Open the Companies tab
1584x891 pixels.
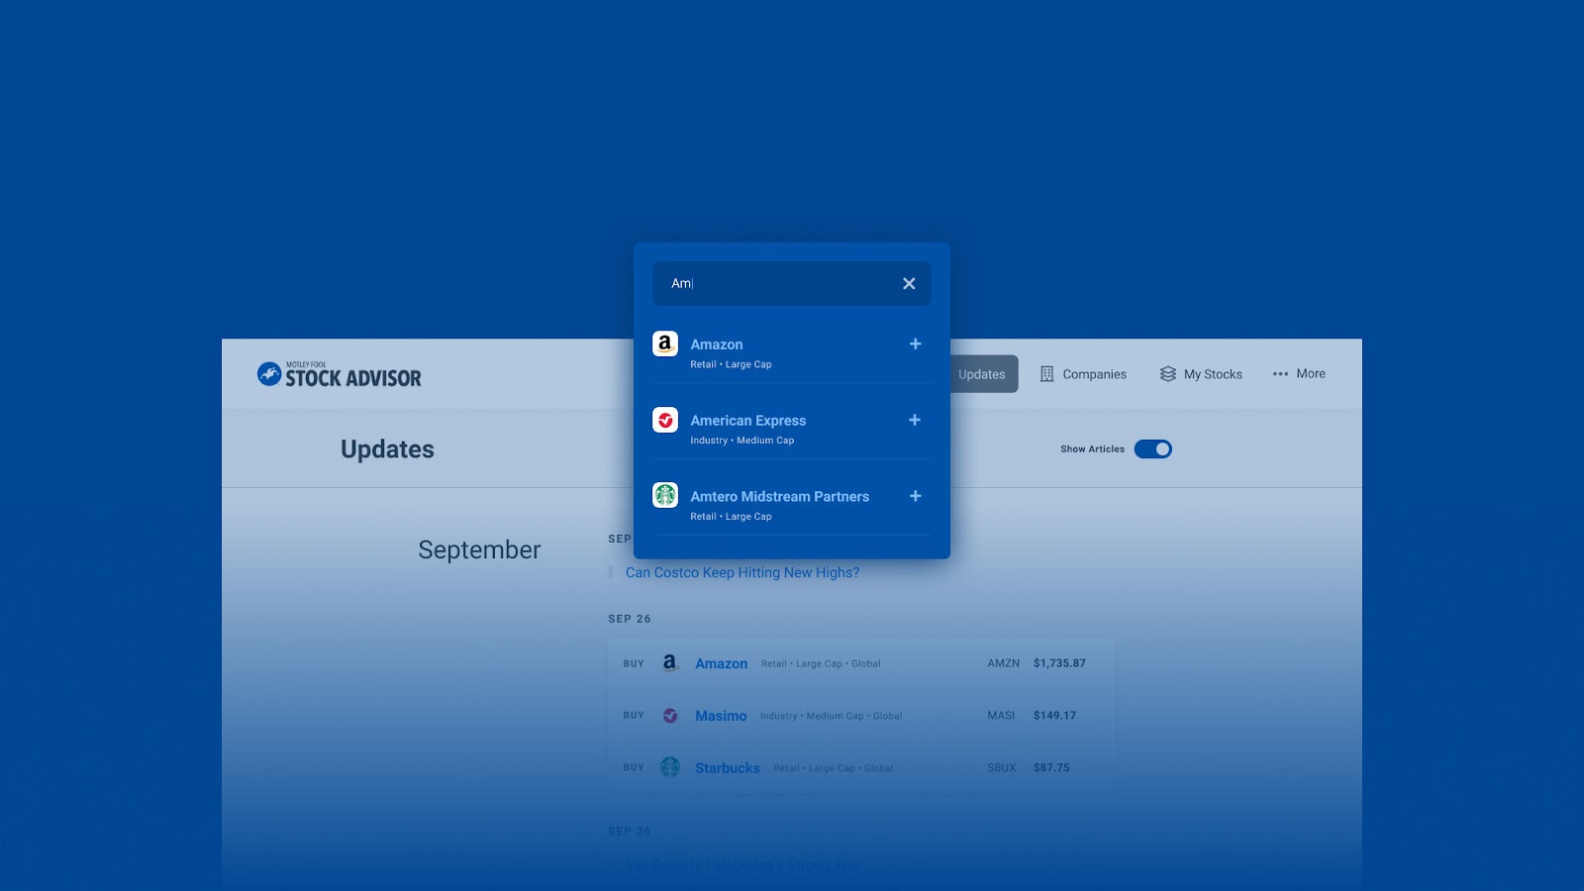[x=1083, y=374]
